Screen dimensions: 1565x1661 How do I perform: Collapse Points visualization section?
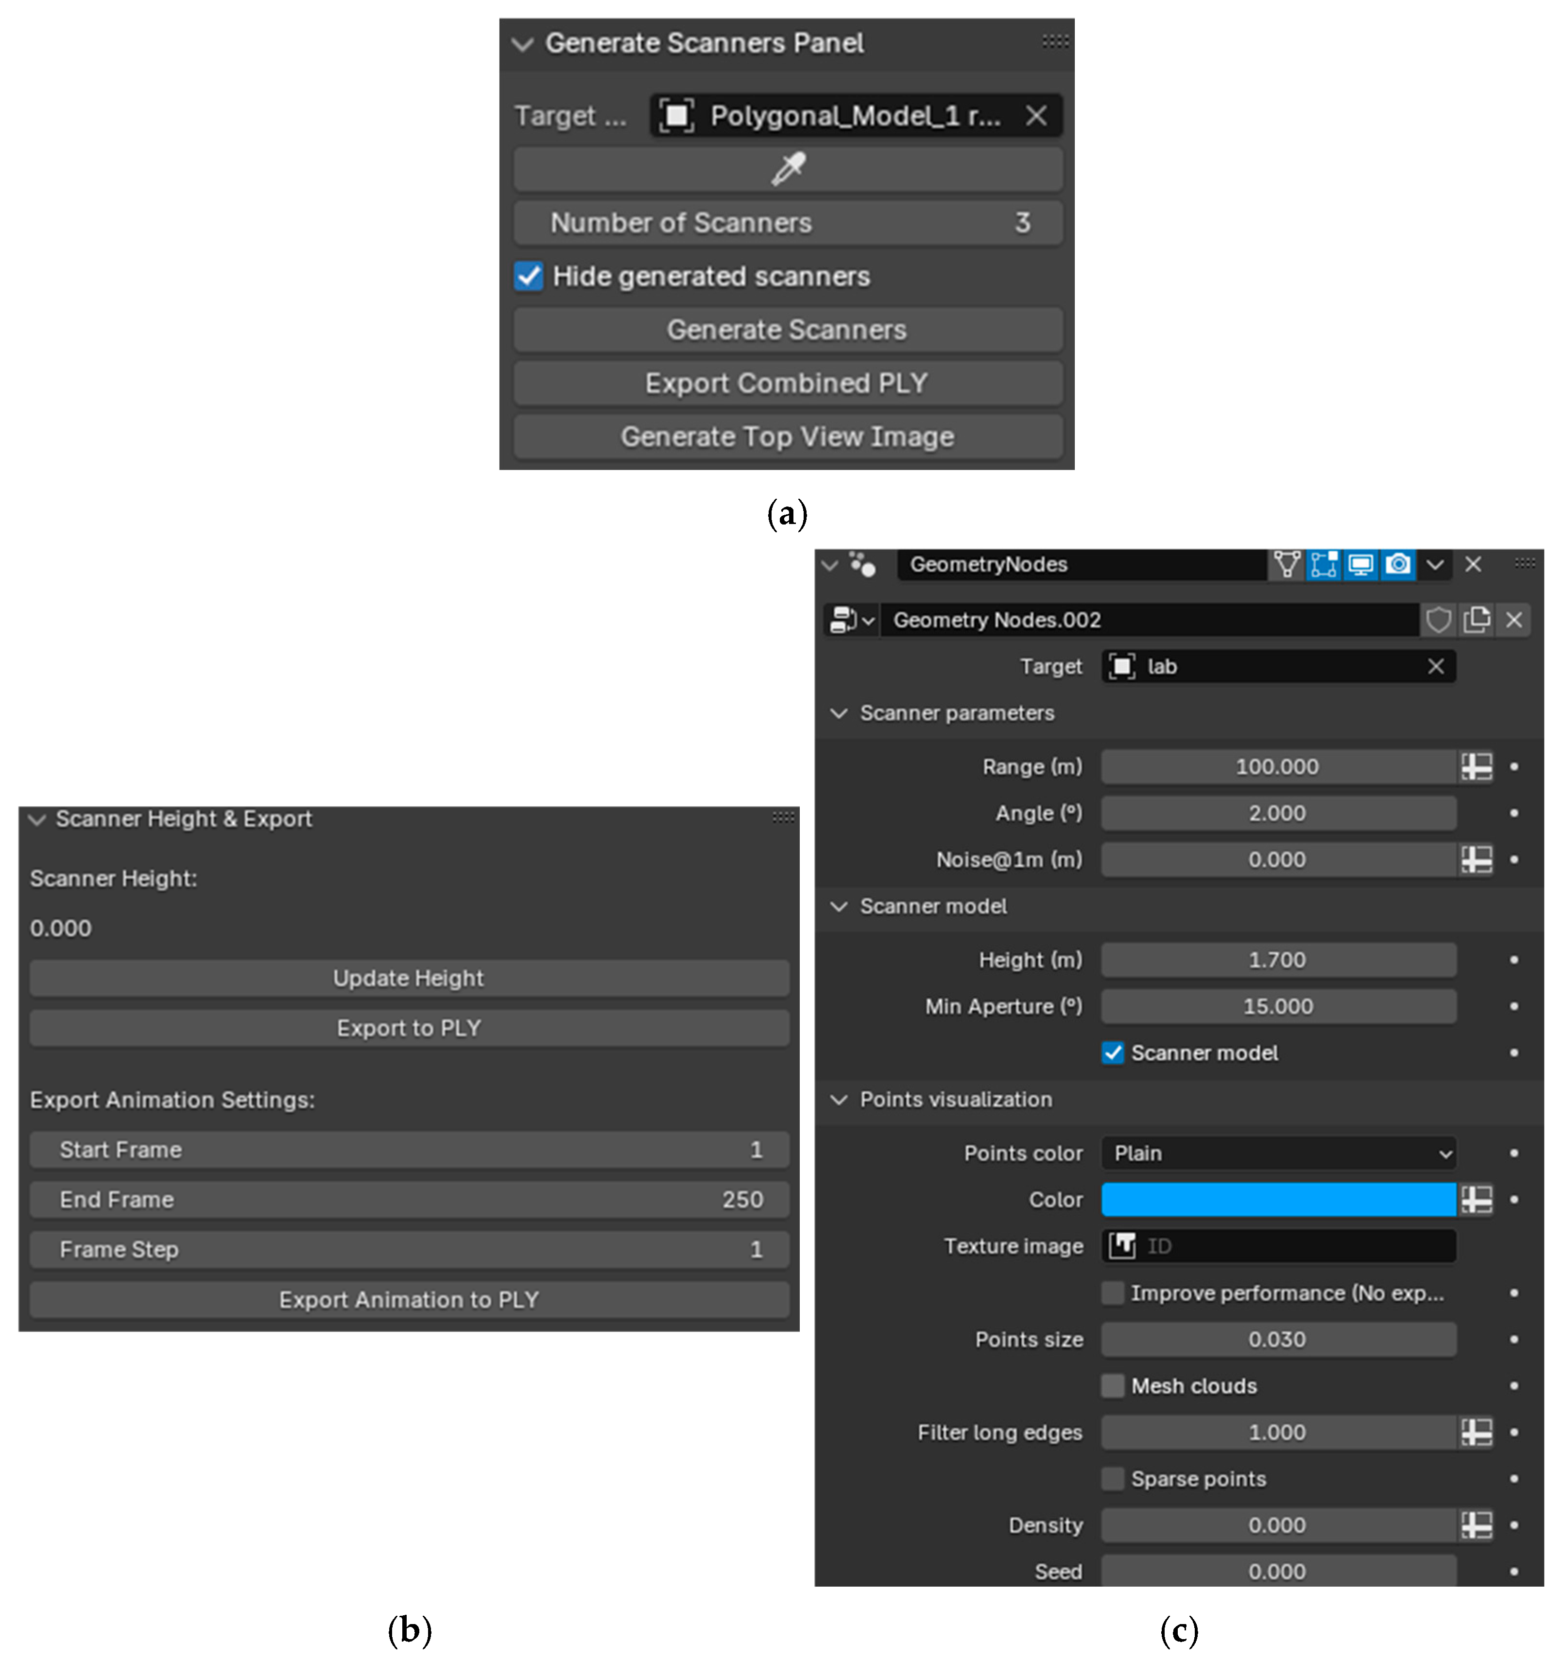point(839,1100)
